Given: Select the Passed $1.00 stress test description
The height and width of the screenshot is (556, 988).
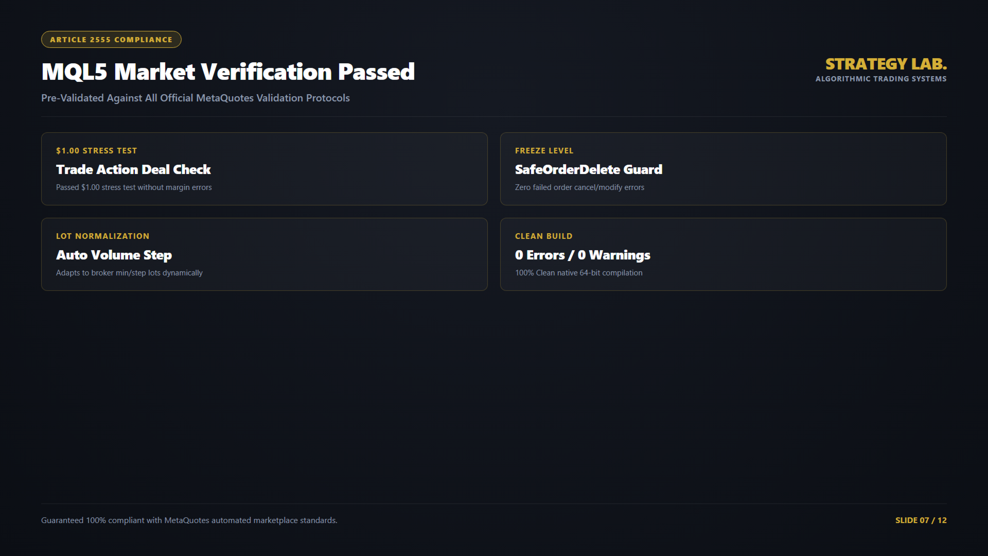Looking at the screenshot, I should click(134, 187).
